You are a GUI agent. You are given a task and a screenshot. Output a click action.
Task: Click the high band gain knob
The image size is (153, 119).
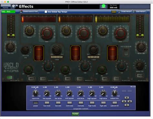(122, 66)
